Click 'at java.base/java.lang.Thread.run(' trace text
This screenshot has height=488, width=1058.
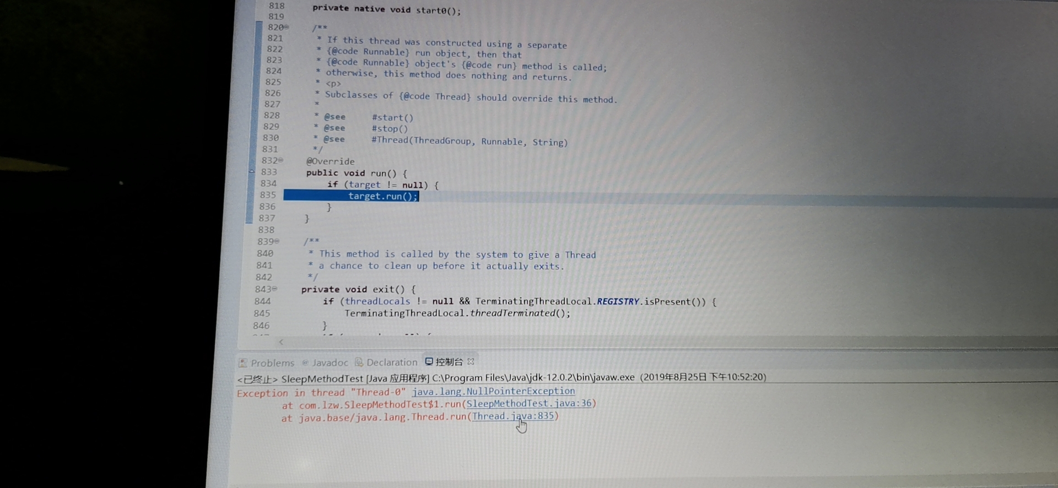pos(376,417)
